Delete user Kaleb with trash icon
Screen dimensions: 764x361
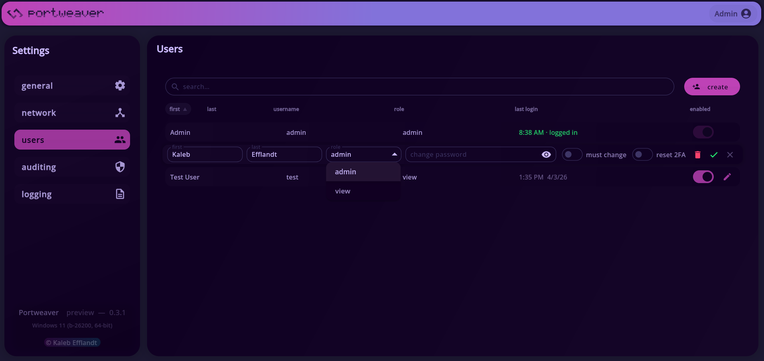697,155
